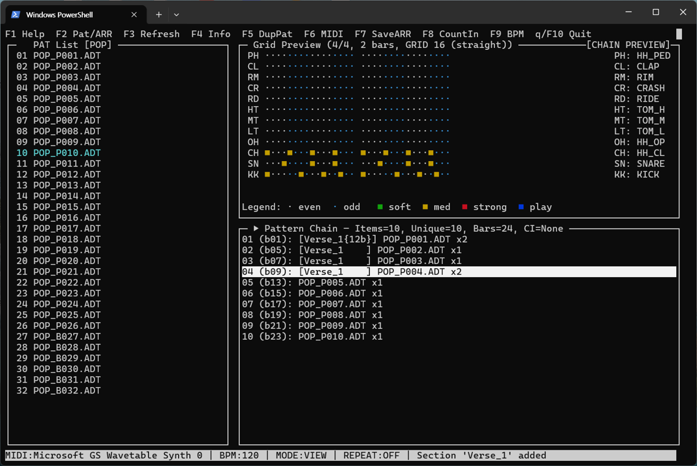Viewport: 697px width, 466px height.
Task: Select F6 MIDI menu item
Action: tap(323, 34)
